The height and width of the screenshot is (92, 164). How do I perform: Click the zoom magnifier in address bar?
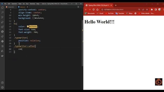[x=139, y=9]
